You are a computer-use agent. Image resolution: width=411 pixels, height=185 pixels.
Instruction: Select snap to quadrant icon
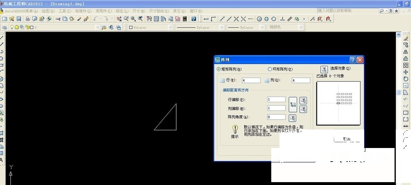(x=266, y=19)
